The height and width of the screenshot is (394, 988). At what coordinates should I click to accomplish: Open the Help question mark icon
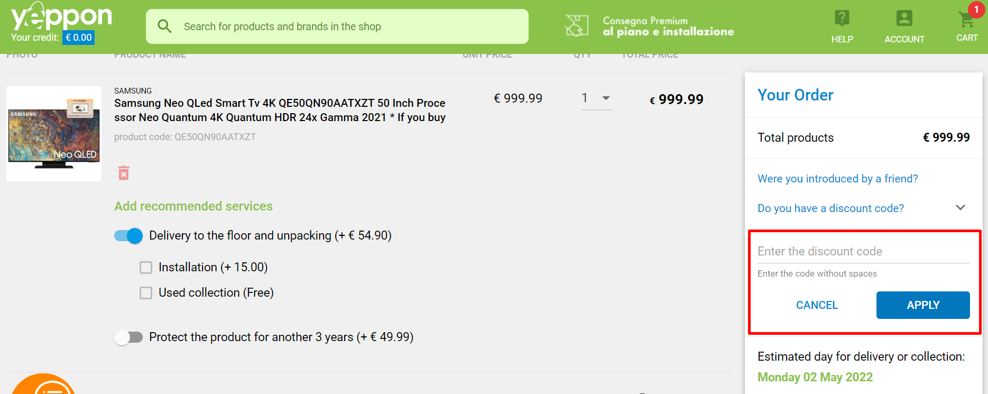tap(842, 19)
